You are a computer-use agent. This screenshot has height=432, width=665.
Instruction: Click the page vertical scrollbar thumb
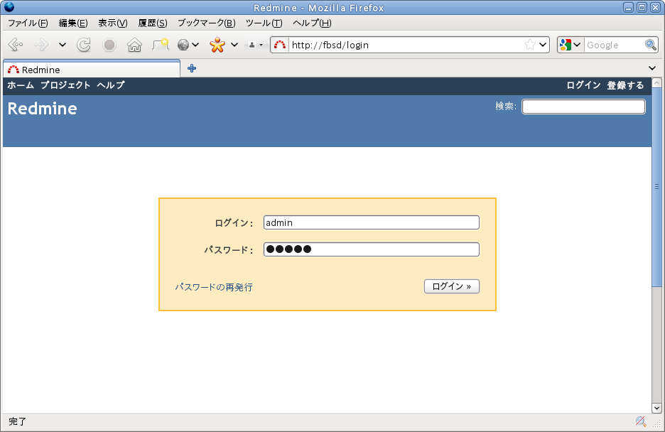(x=656, y=187)
